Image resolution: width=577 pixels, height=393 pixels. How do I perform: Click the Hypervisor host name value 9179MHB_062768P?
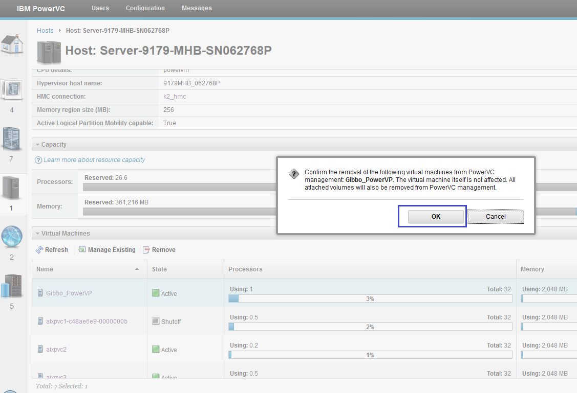click(191, 83)
